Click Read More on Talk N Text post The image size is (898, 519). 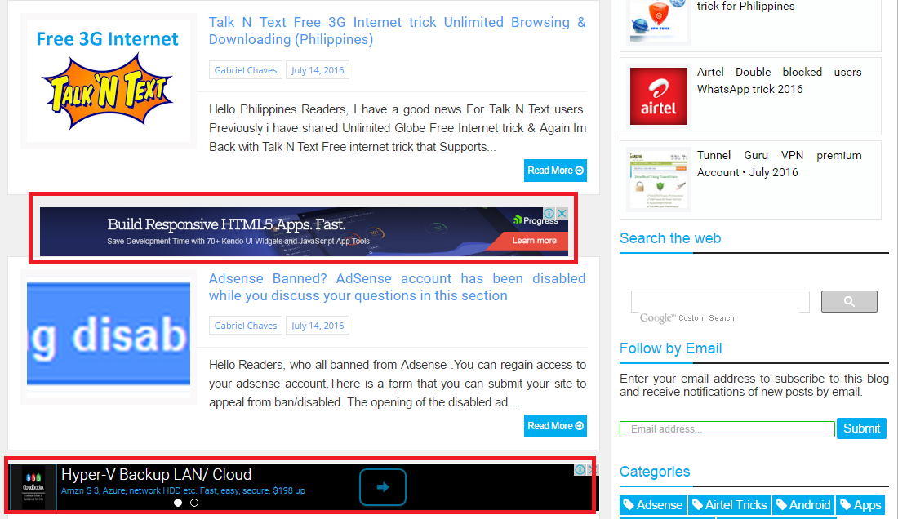pyautogui.click(x=555, y=171)
